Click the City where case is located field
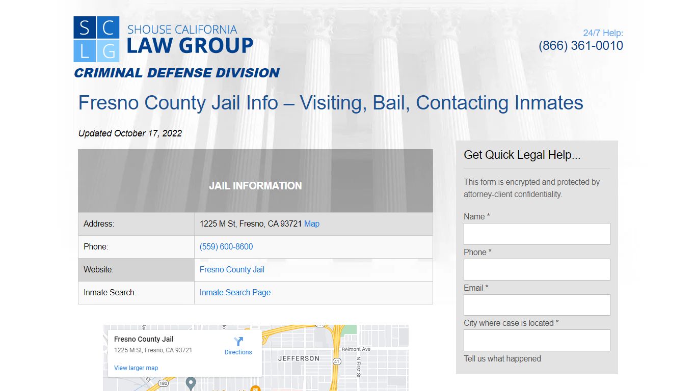The width and height of the screenshot is (696, 391). (x=537, y=340)
